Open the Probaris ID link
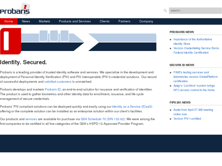This screenshot has width=222, height=166. tap(53, 90)
